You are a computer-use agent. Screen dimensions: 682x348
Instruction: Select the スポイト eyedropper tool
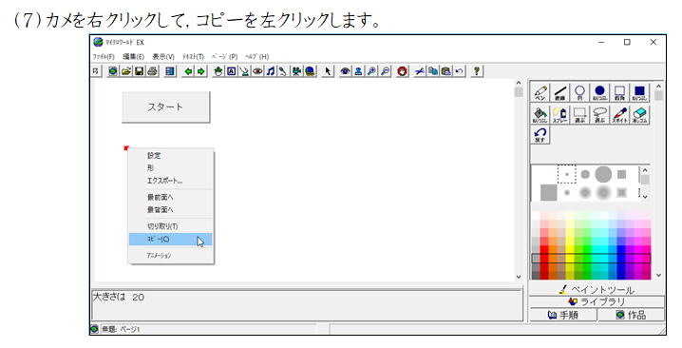[x=620, y=115]
